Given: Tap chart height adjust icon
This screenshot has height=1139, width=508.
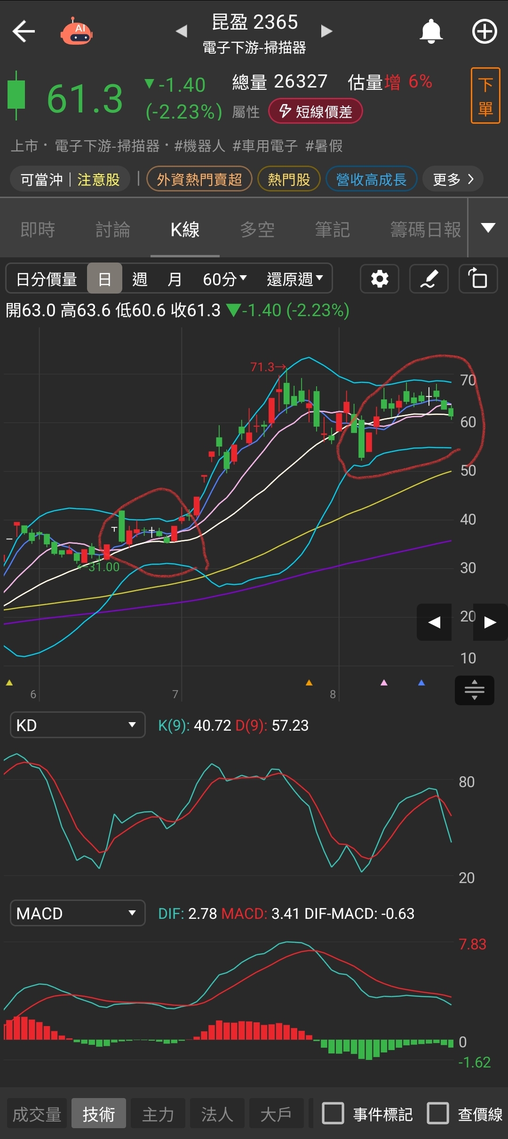Looking at the screenshot, I should 475,690.
